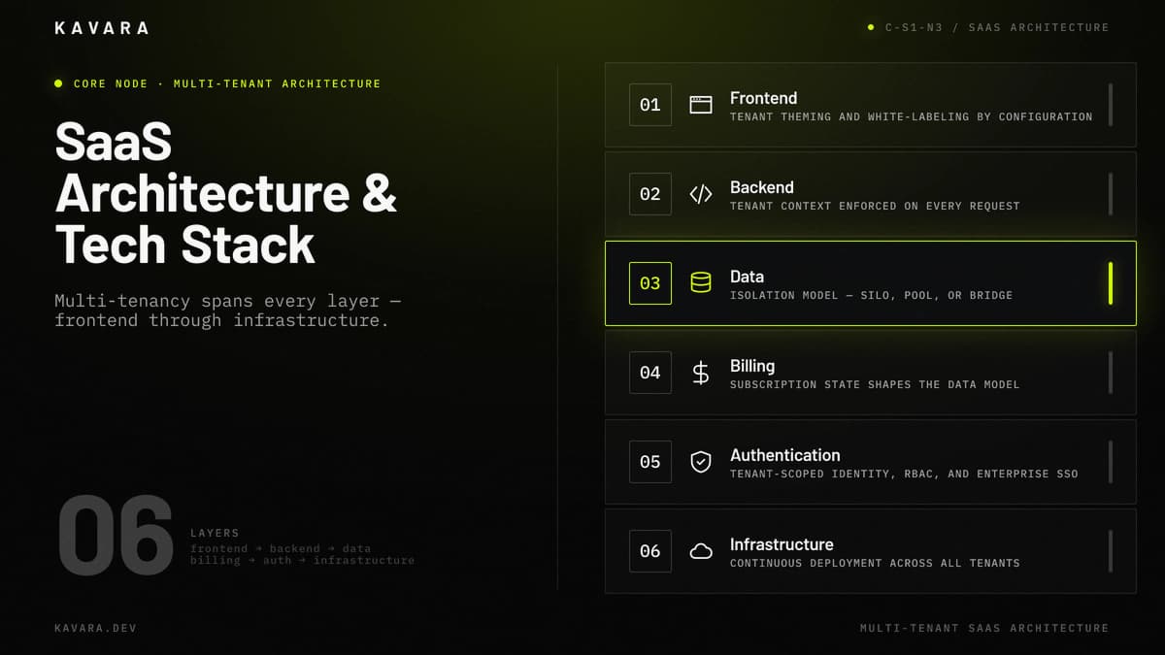Open the Authentication layer title

[x=785, y=455]
